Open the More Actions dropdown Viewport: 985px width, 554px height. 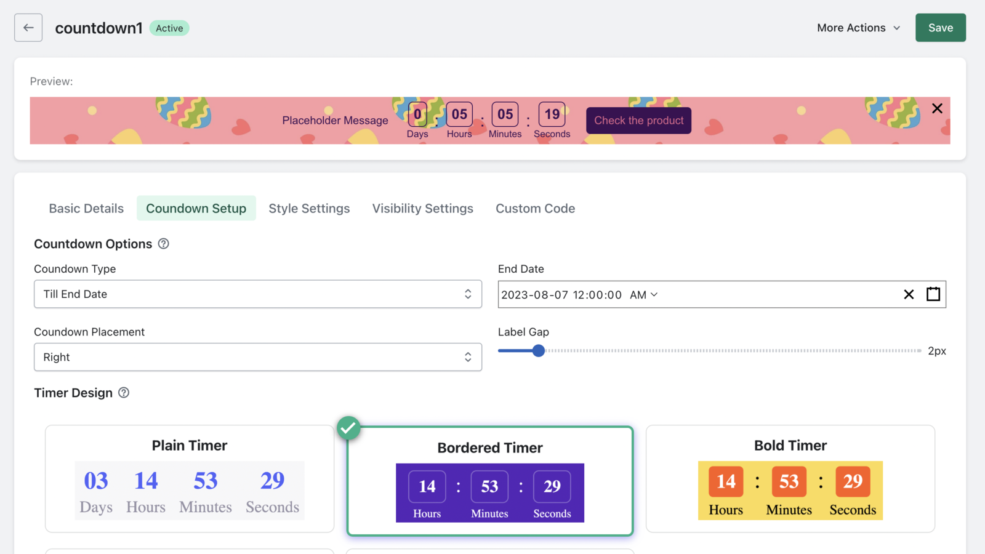859,28
